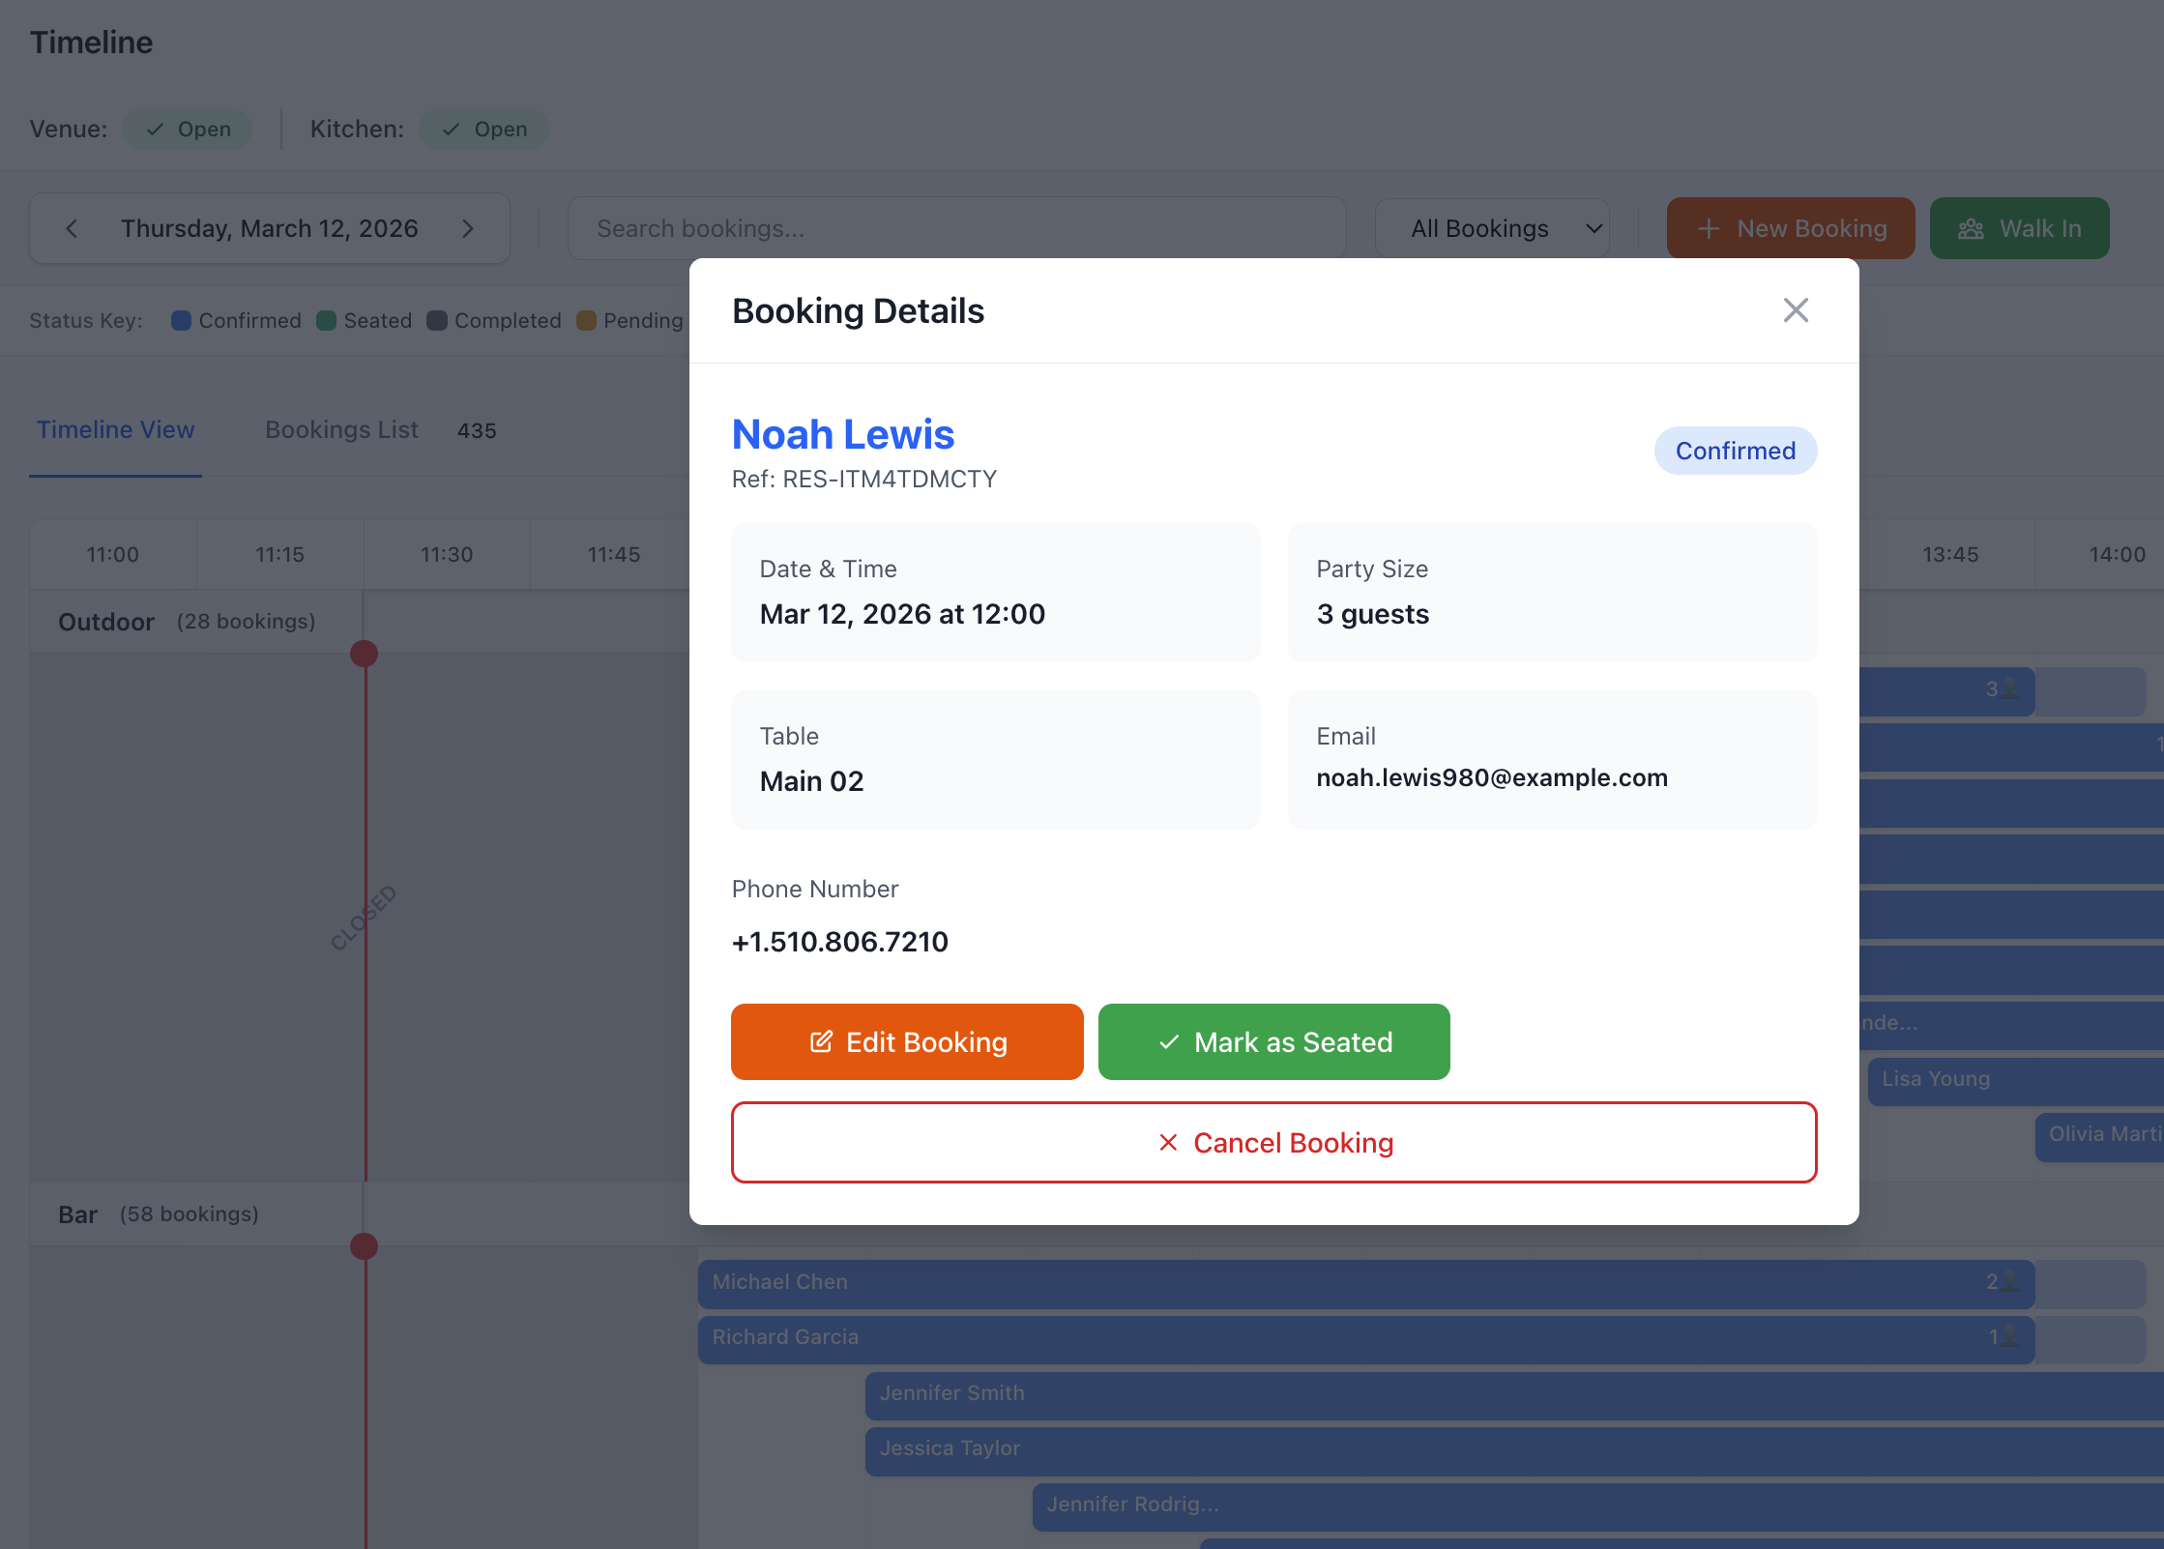Open Noah Lewis guest profile link
Viewport: 2164px width, 1549px height.
pyautogui.click(x=842, y=434)
